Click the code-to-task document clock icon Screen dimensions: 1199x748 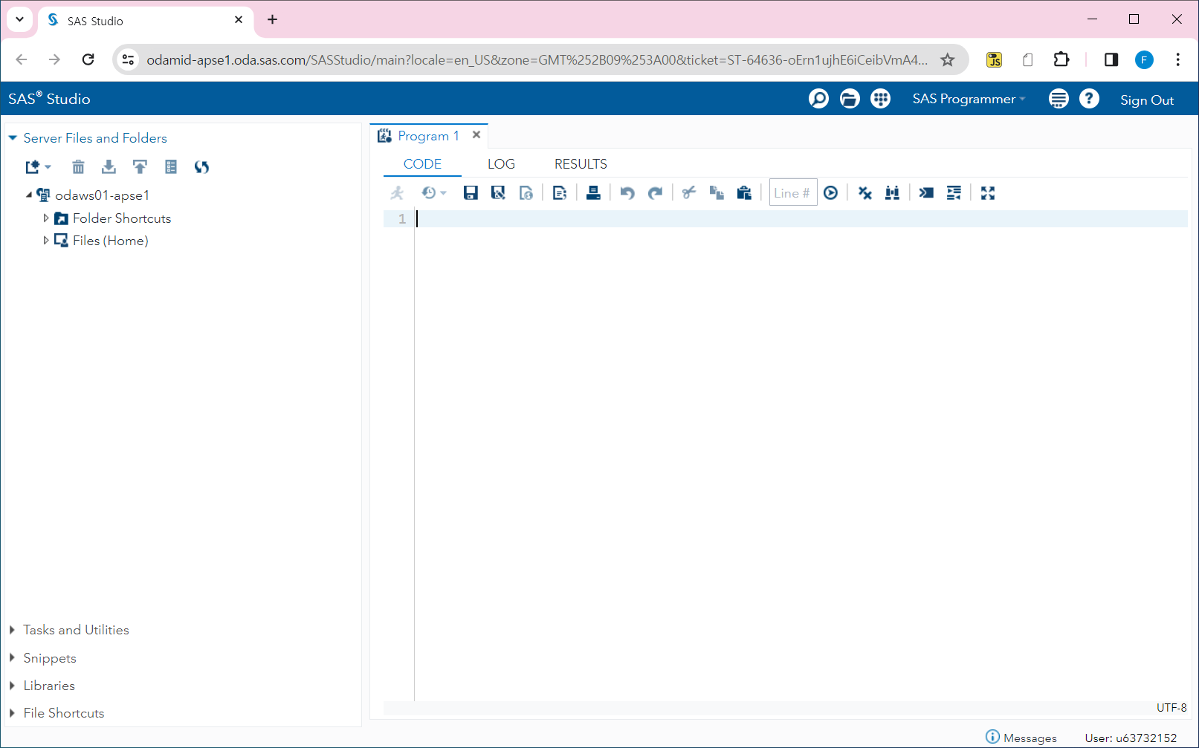526,193
